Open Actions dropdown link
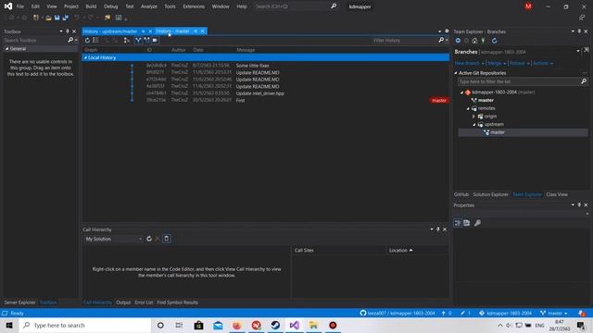Image resolution: width=593 pixels, height=333 pixels. 543,63
